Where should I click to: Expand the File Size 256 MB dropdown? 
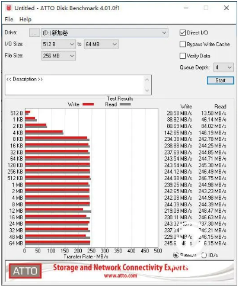58,56
